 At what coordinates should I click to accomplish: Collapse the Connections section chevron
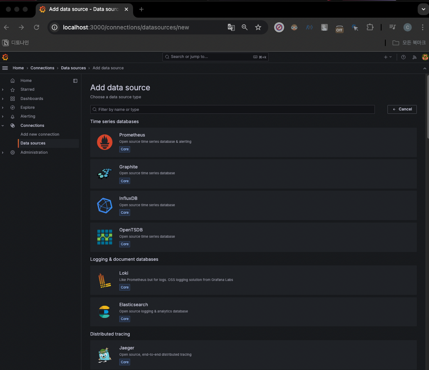(3, 126)
